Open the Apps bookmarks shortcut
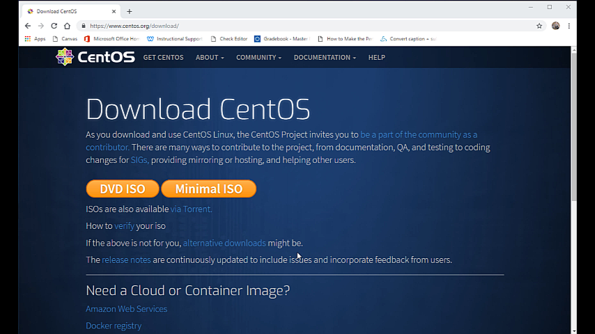This screenshot has height=334, width=595. tap(35, 39)
